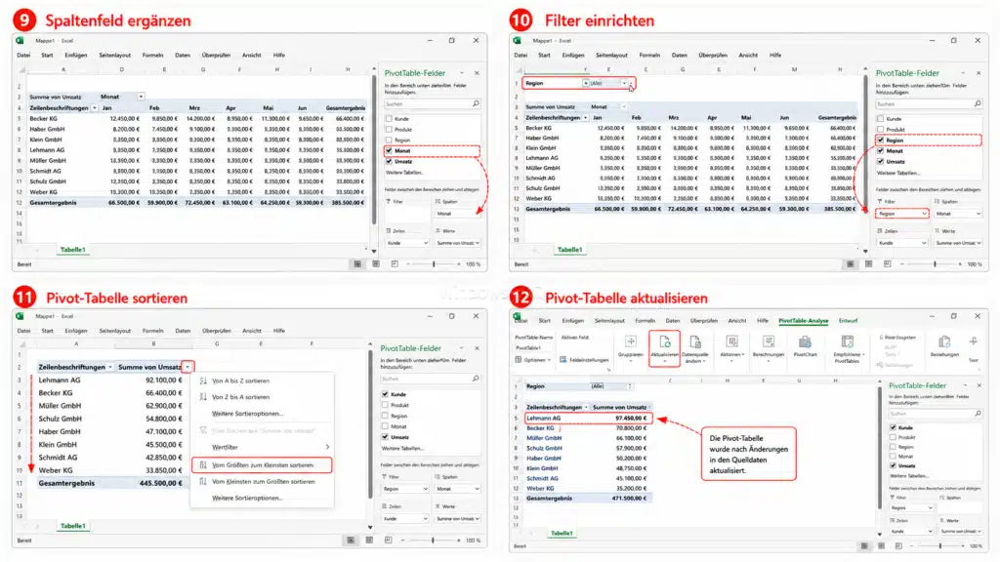Click Weitere Tabellen link in step 9 pane
This screenshot has width=1000, height=562.
click(404, 173)
